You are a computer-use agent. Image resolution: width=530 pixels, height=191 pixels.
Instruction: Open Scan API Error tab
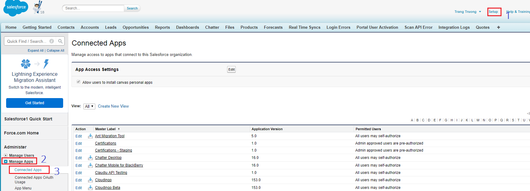tap(418, 27)
